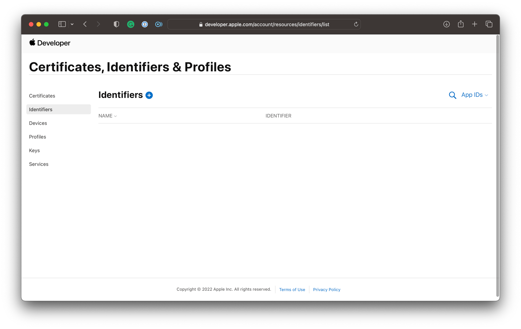The image size is (521, 329).
Task: Open the 1Password browser extension
Action: [x=145, y=24]
